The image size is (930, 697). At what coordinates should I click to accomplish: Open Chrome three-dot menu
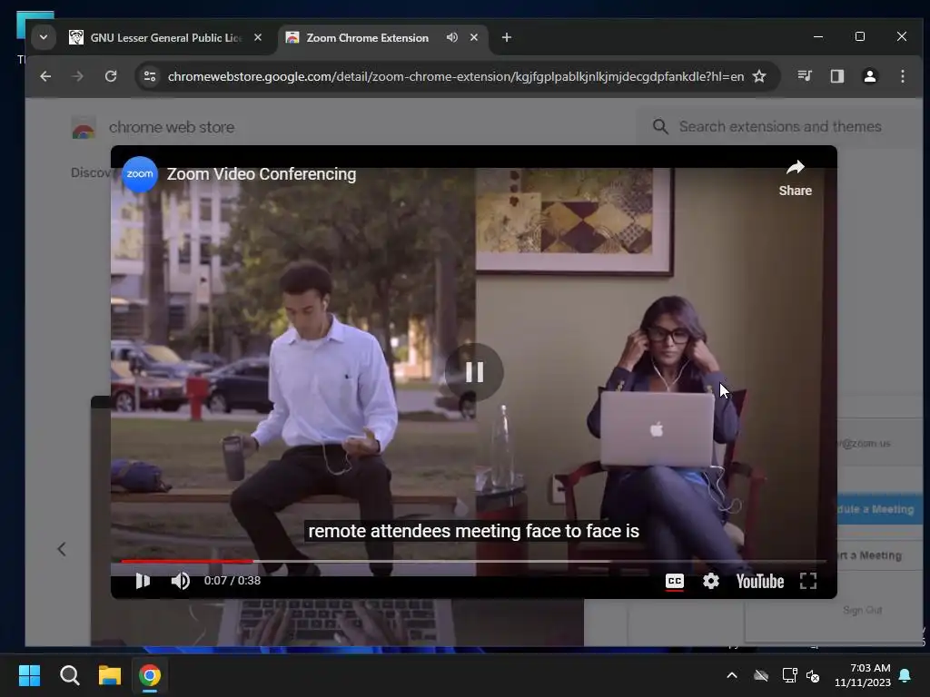click(x=902, y=76)
